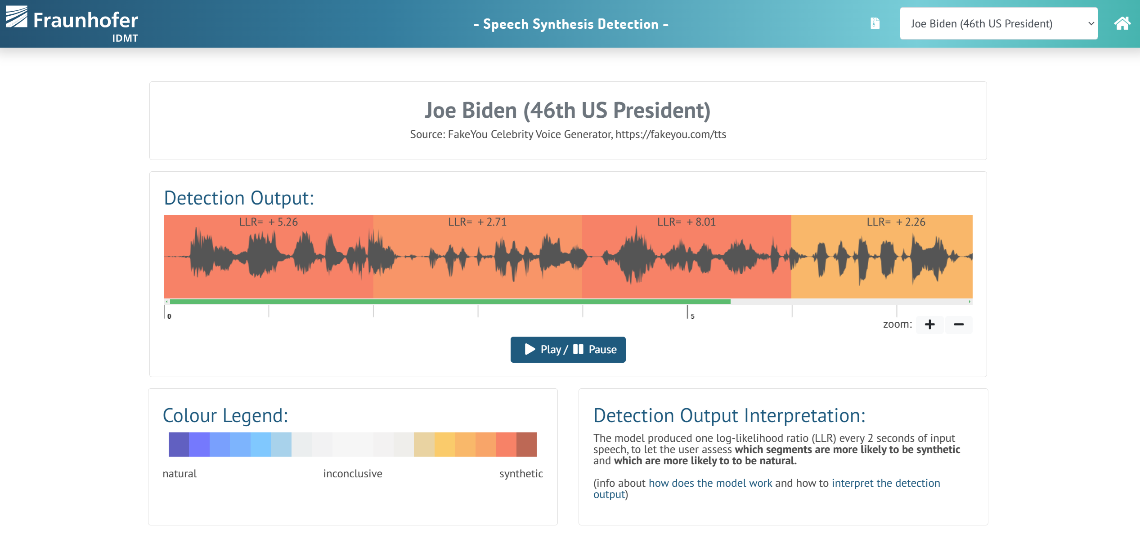This screenshot has width=1140, height=547.
Task: Click the document file icon in header
Action: click(x=875, y=23)
